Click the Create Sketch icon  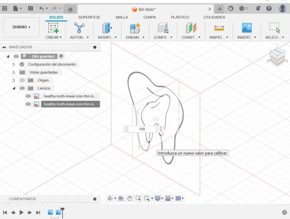tap(53, 28)
